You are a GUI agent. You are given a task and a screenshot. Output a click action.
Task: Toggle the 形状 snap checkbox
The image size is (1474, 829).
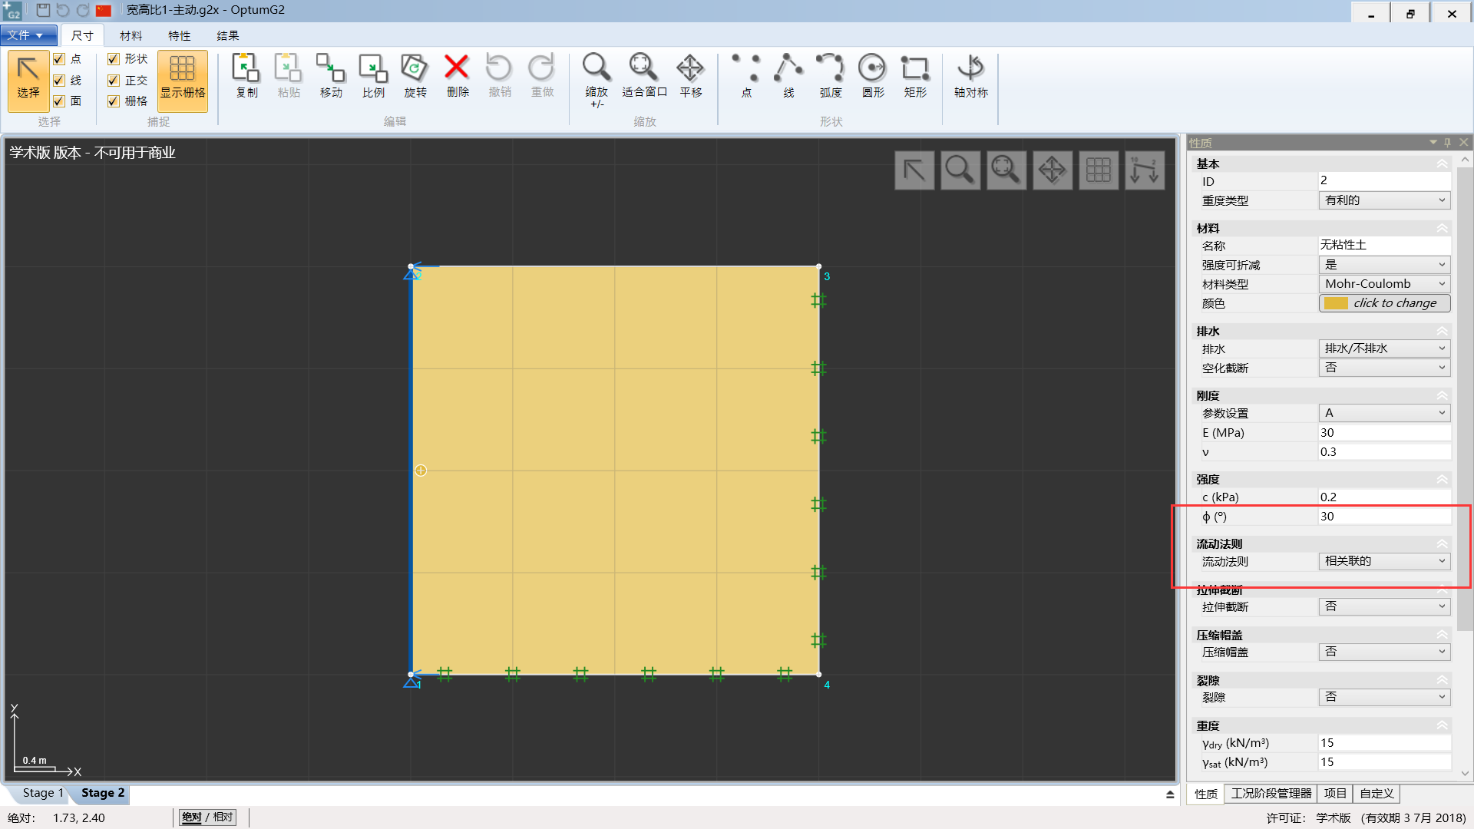click(114, 59)
